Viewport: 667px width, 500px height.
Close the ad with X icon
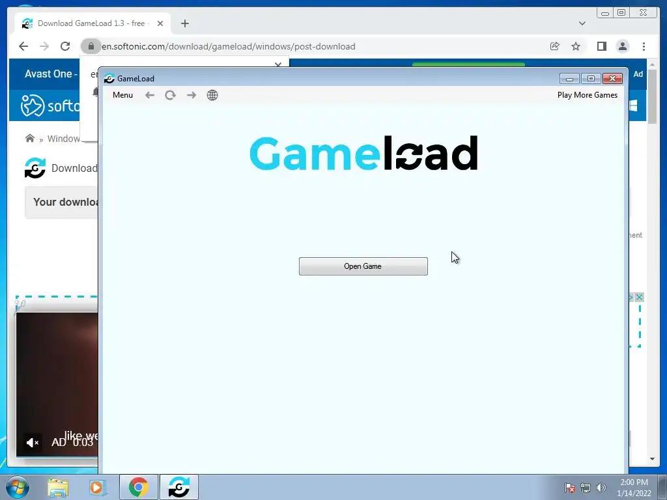[639, 297]
